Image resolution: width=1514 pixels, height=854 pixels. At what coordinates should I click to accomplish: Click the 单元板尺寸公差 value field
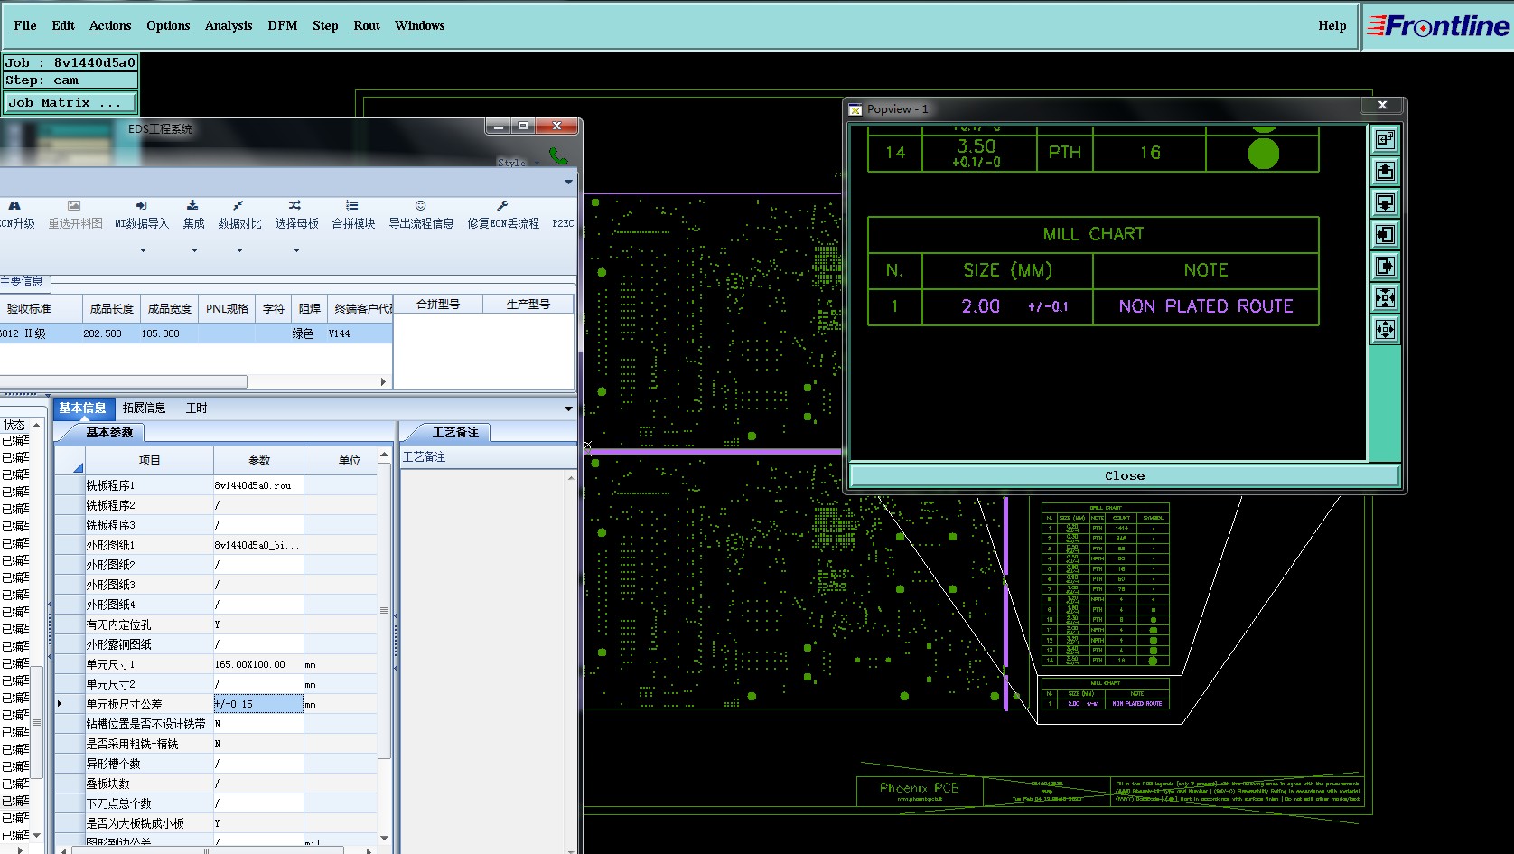point(257,704)
